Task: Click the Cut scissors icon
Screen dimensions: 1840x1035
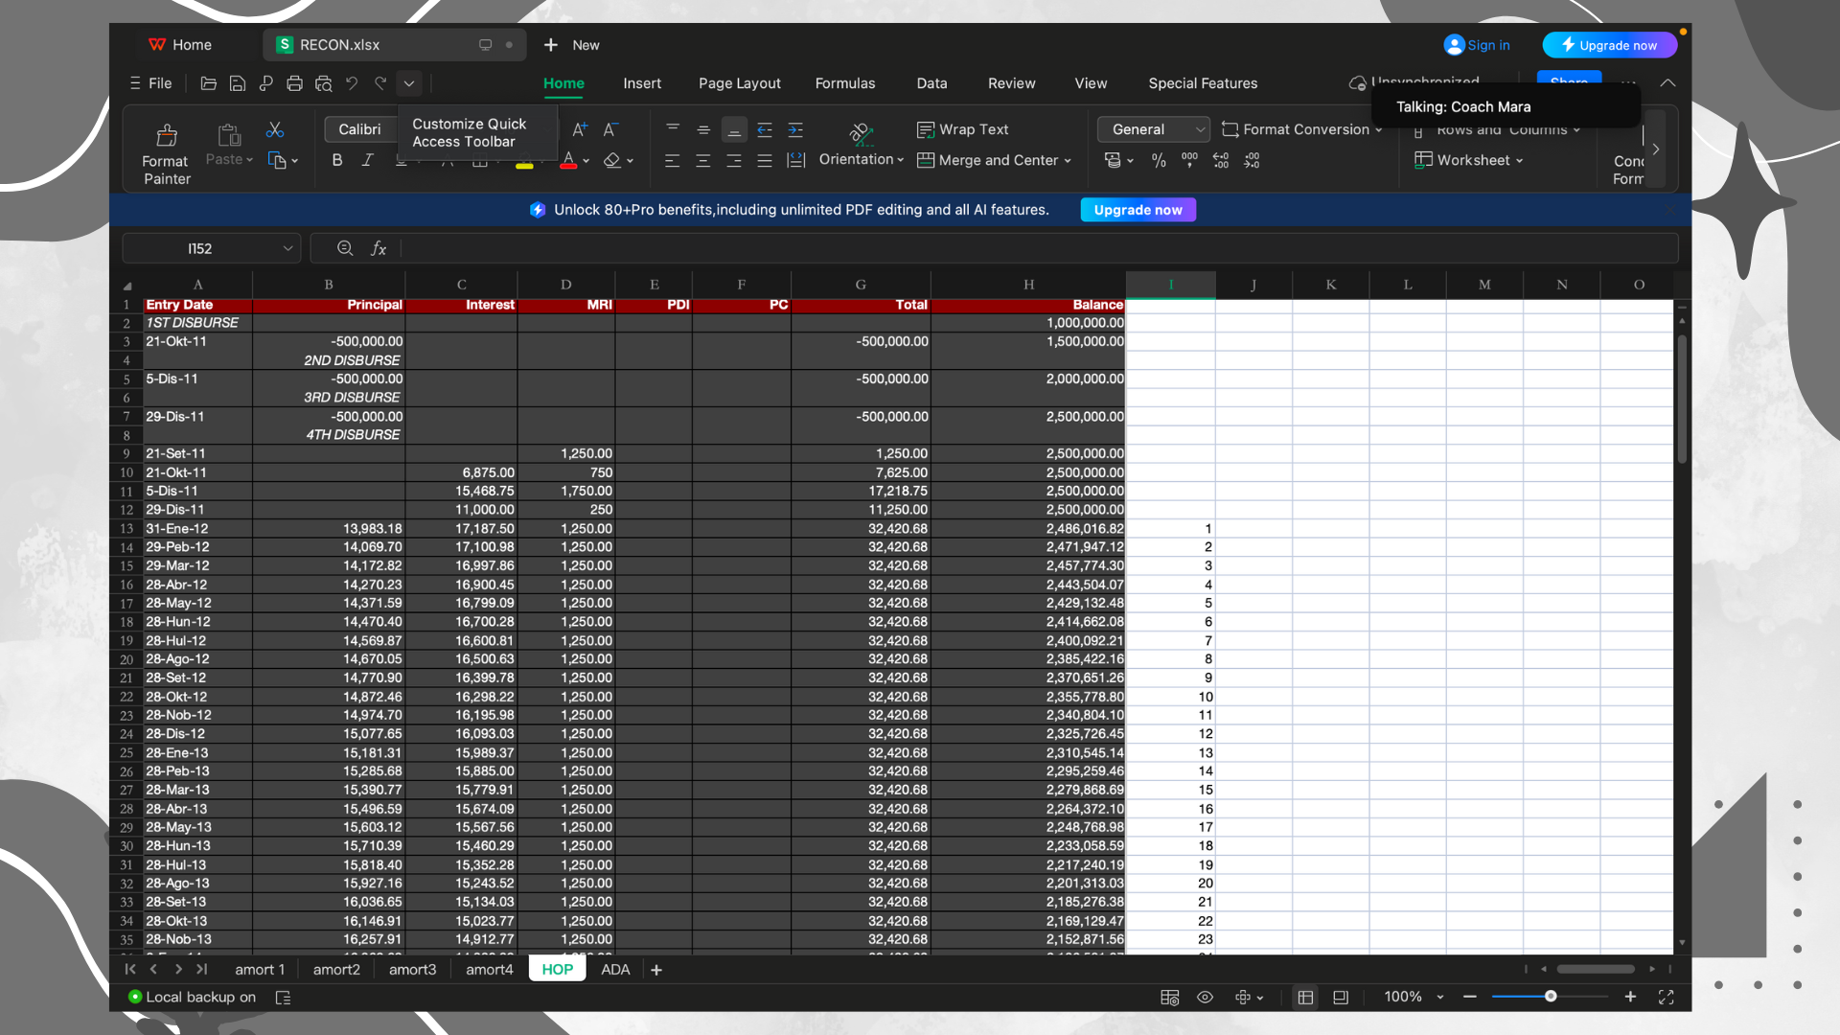Action: 275,129
